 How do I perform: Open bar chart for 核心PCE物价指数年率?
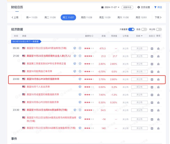158,79
